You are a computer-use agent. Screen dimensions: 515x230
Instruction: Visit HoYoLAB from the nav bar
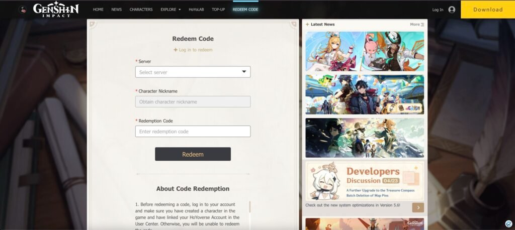tap(196, 10)
